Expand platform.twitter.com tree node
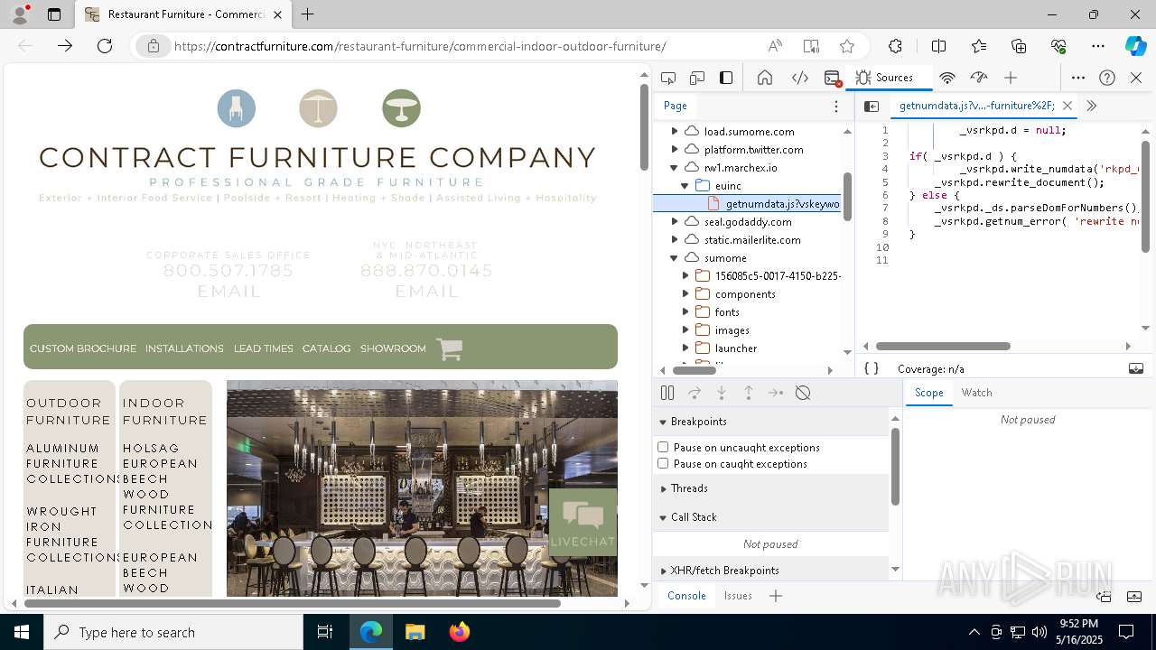This screenshot has width=1156, height=650. pyautogui.click(x=675, y=149)
